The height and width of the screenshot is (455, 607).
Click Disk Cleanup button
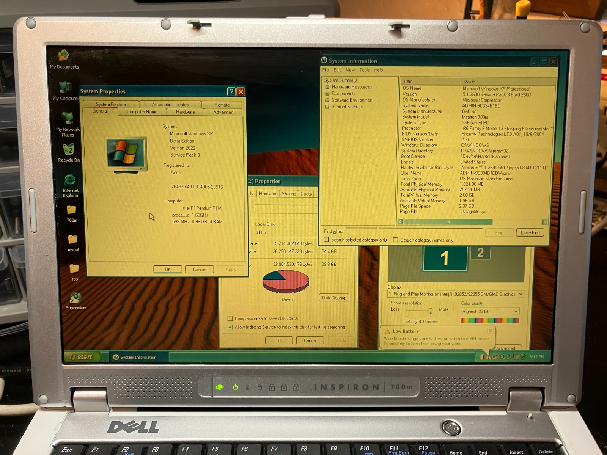(x=334, y=298)
